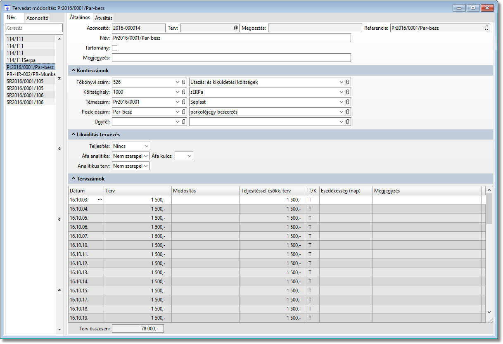
Task: Click the paperclip icon beside Pozíciószám Par-besz
Action: [x=184, y=112]
